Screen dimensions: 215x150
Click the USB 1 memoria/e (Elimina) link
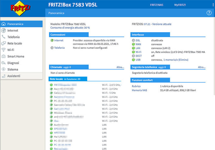coord(176,60)
